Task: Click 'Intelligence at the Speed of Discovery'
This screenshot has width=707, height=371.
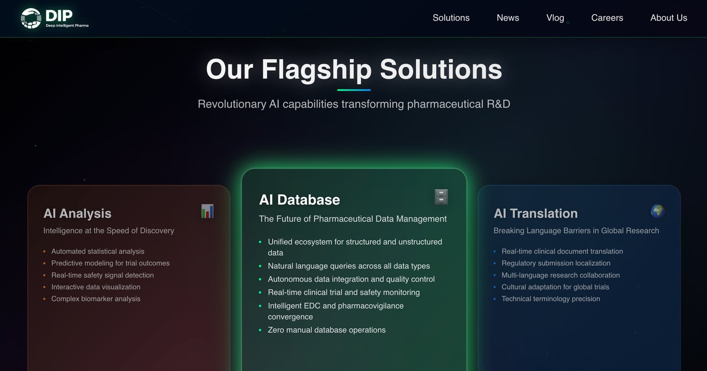Action: [109, 230]
